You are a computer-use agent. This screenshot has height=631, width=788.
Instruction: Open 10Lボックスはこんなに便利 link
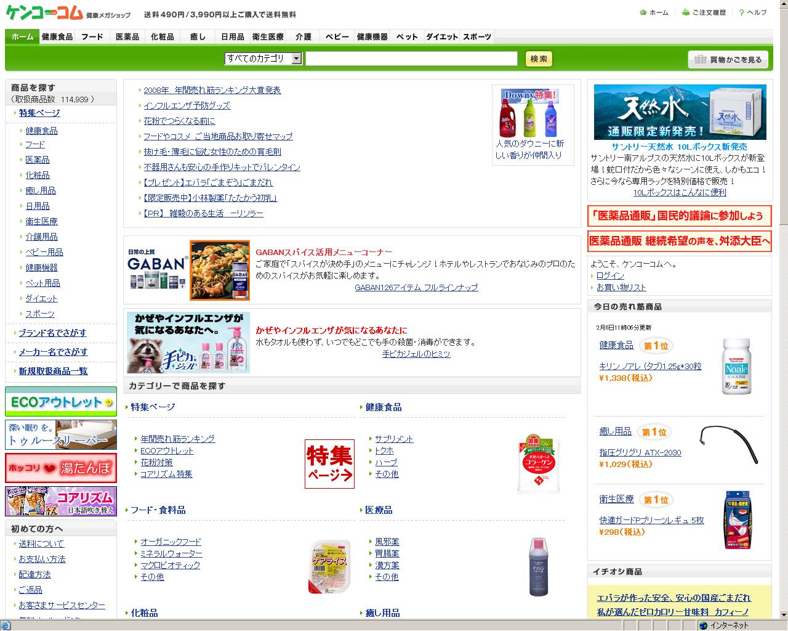tap(680, 192)
